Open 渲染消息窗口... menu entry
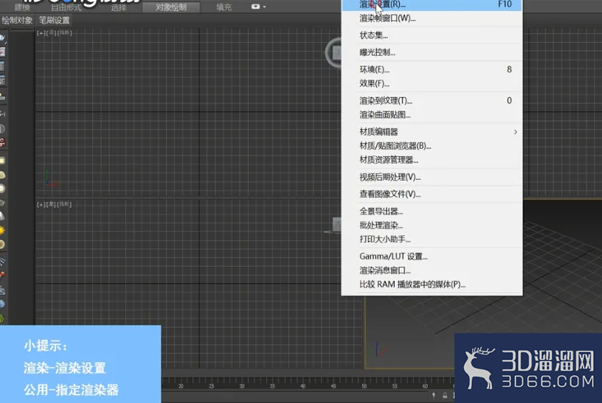The height and width of the screenshot is (403, 602). [x=432, y=270]
